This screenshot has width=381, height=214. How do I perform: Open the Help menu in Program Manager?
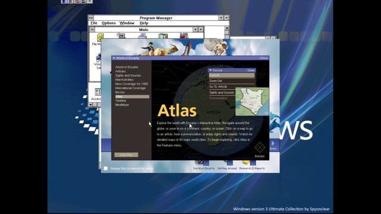pos(144,23)
